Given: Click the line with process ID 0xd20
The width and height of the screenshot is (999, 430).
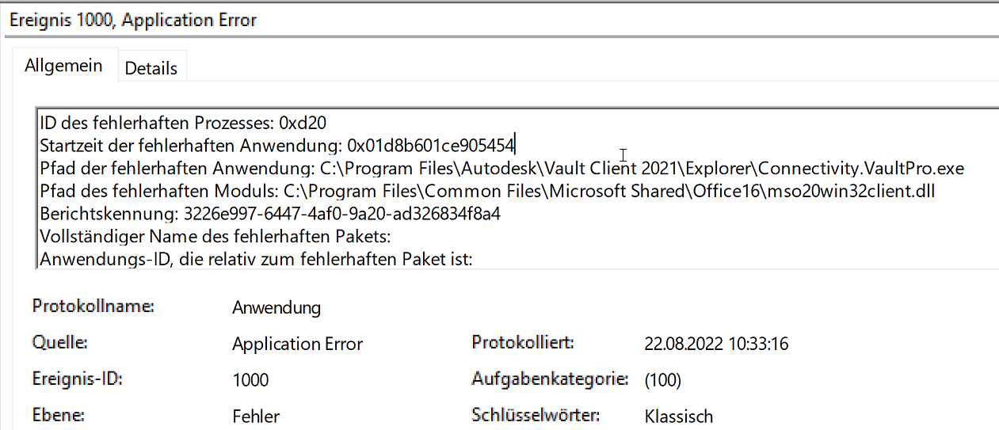Looking at the screenshot, I should pyautogui.click(x=183, y=123).
